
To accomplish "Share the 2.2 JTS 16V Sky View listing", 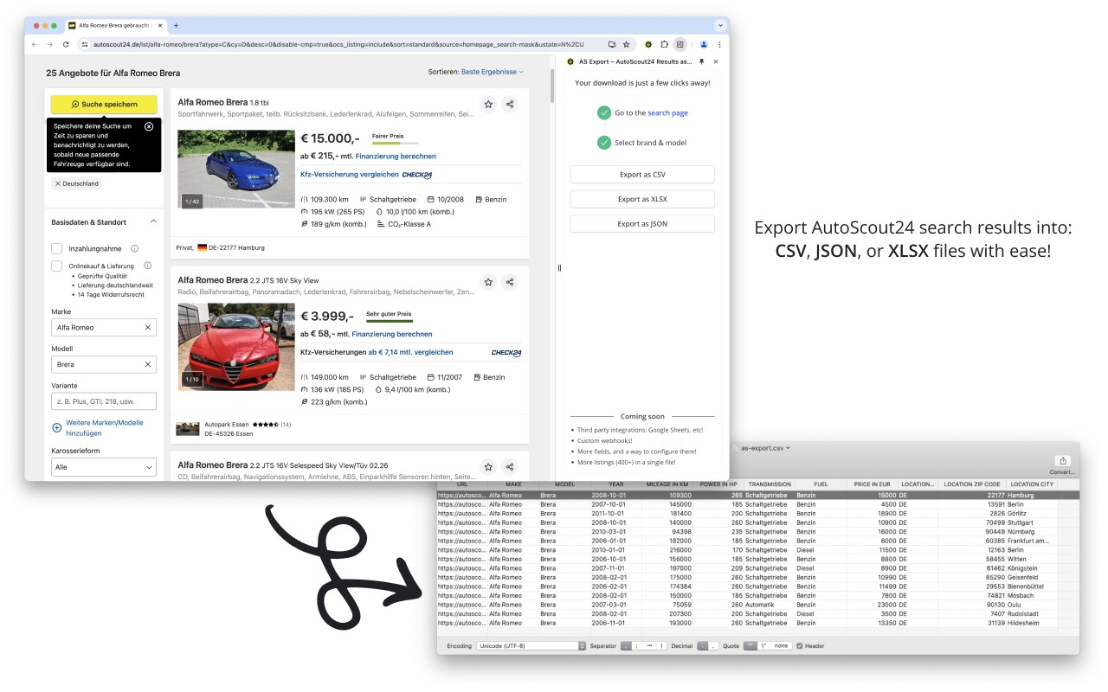I will (510, 282).
